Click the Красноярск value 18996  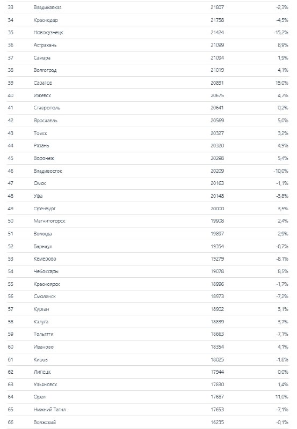click(218, 284)
